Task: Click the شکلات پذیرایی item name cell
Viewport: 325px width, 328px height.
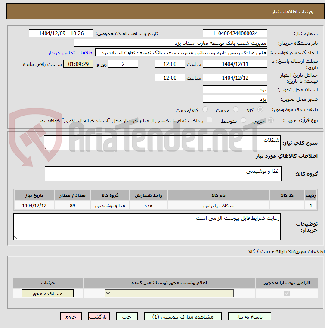Action: click(218, 206)
